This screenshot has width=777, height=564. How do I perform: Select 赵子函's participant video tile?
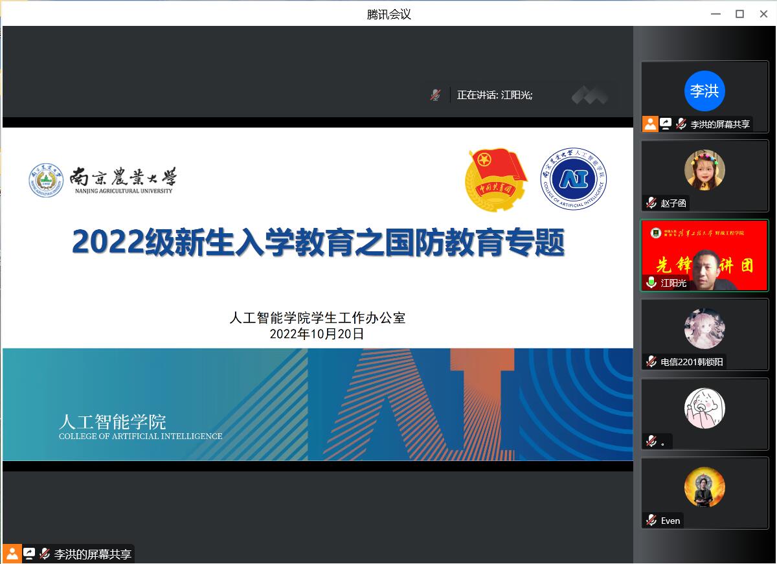704,171
